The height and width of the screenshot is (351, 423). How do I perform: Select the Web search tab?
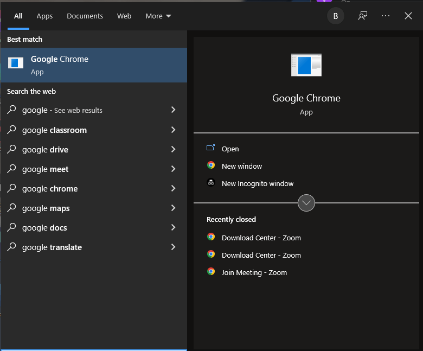coord(124,16)
